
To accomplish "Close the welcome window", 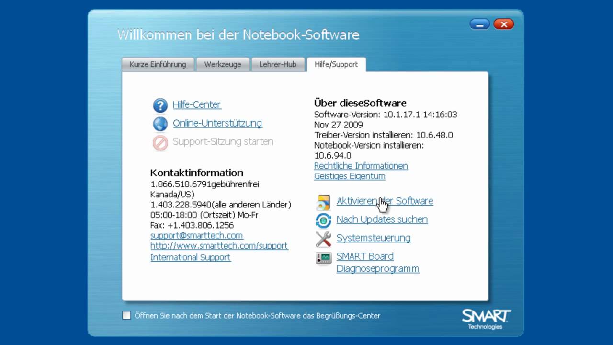I will [x=503, y=24].
